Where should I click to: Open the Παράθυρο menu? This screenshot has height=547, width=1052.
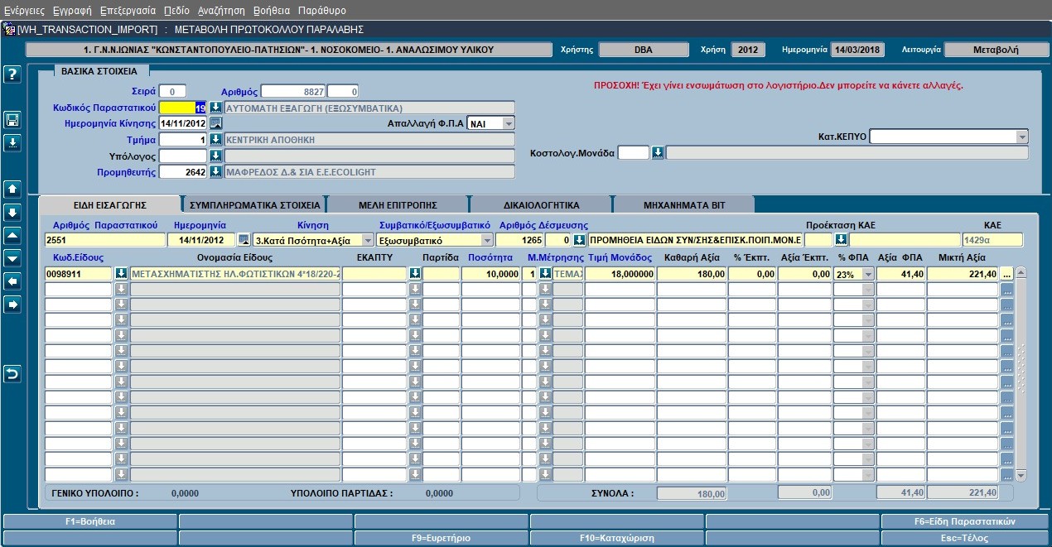[321, 11]
